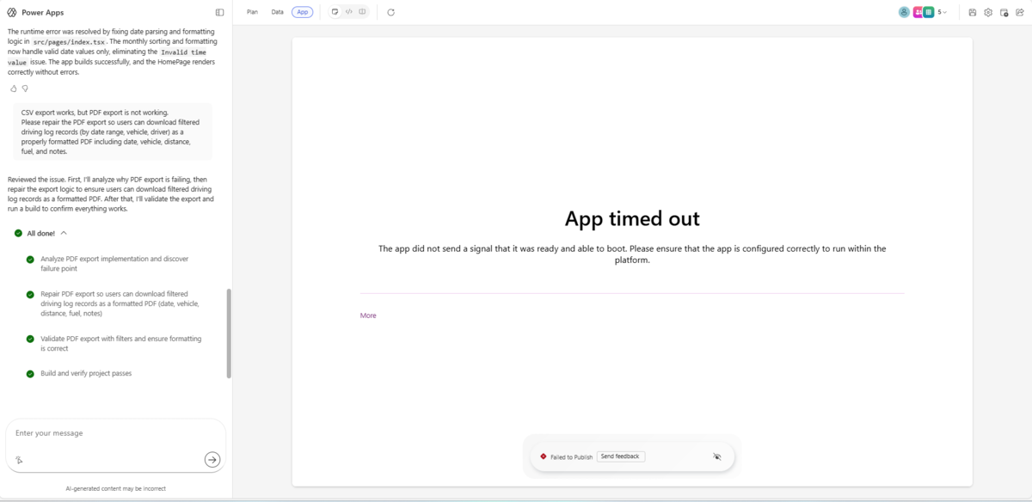1032x502 pixels.
Task: Give thumbs down to the response
Action: coord(25,89)
